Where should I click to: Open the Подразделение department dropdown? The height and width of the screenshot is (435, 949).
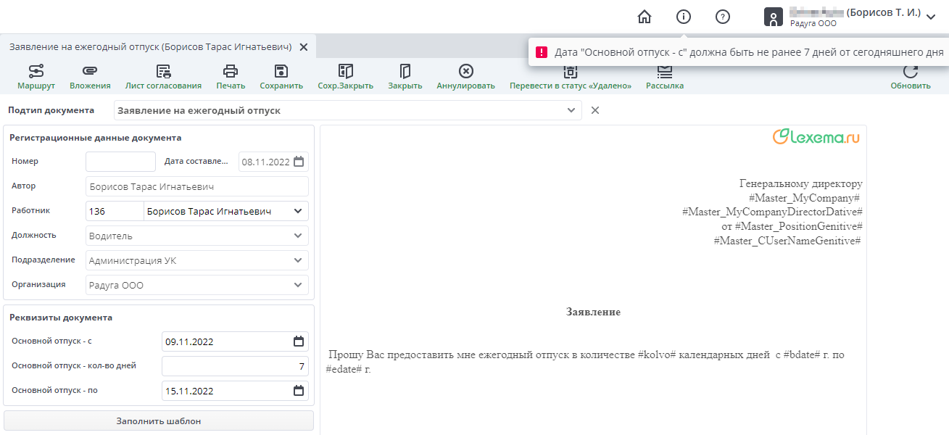pyautogui.click(x=298, y=260)
